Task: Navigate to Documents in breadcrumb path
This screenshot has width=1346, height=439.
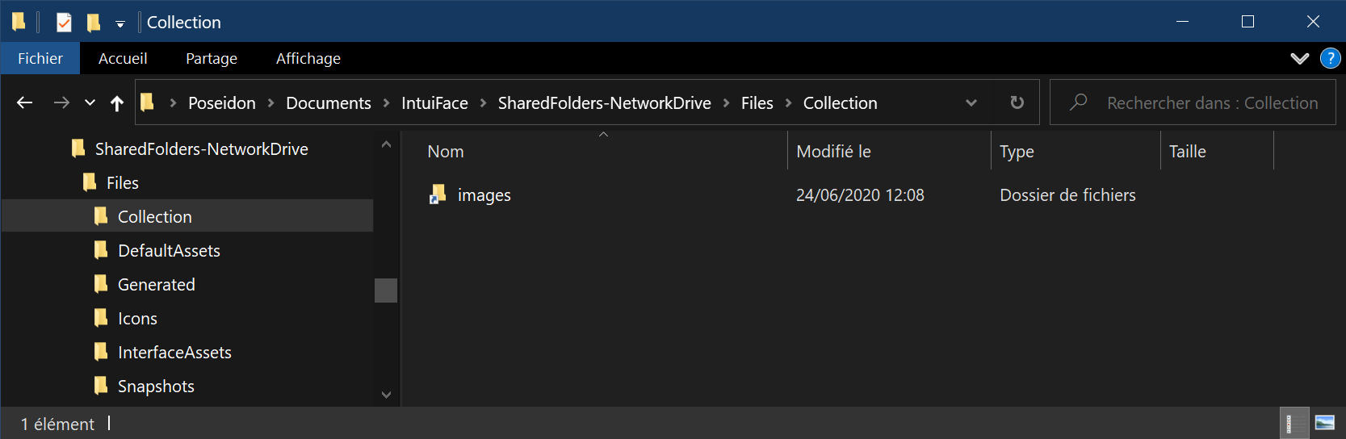Action: (328, 102)
